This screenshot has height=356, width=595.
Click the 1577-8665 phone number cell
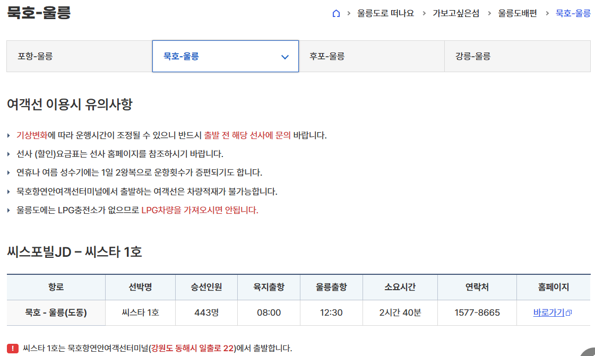click(x=477, y=313)
